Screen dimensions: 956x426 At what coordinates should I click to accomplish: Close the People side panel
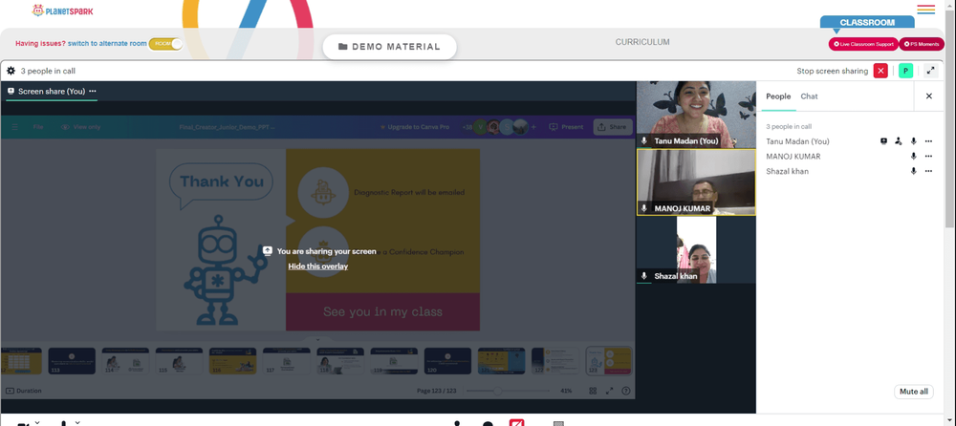click(x=929, y=96)
